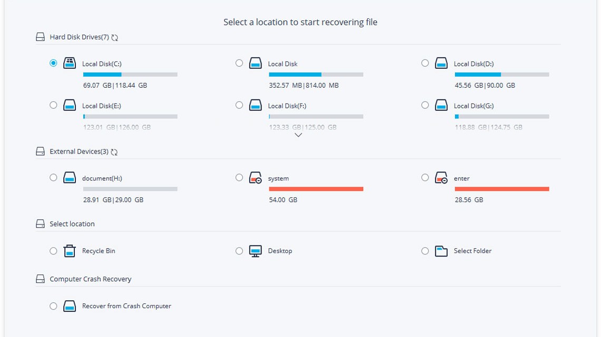601x337 pixels.
Task: Click the Local Disk(C:) Windows drive icon
Action: [x=70, y=64]
